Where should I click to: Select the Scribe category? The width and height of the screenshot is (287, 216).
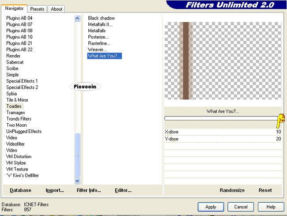pos(12,68)
